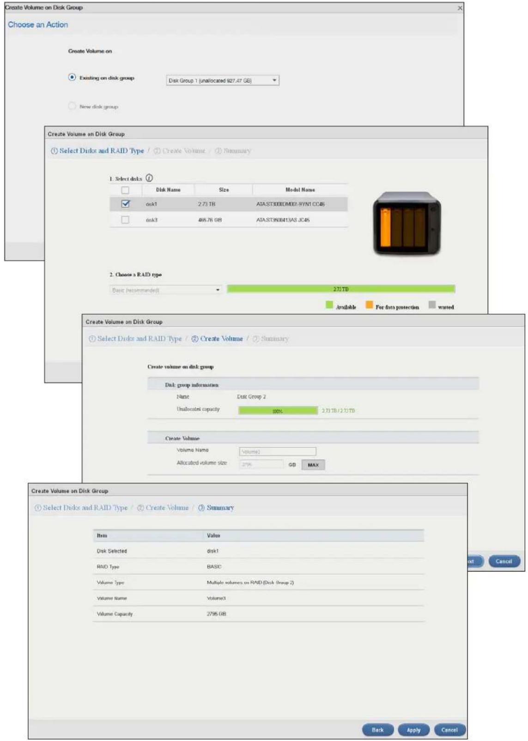Screen dimensions: 528x741
Task: Click the Disk Group 2 name text
Action: pos(251,397)
